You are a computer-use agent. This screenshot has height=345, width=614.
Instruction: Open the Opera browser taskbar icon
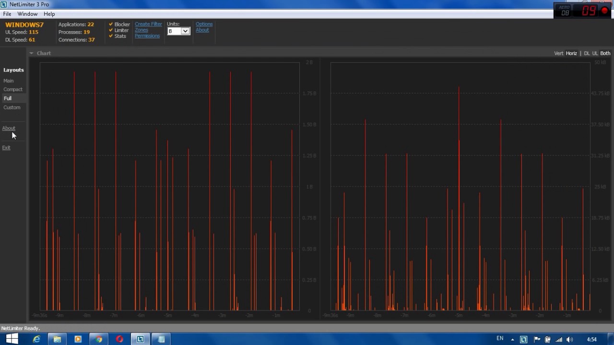[x=120, y=339]
